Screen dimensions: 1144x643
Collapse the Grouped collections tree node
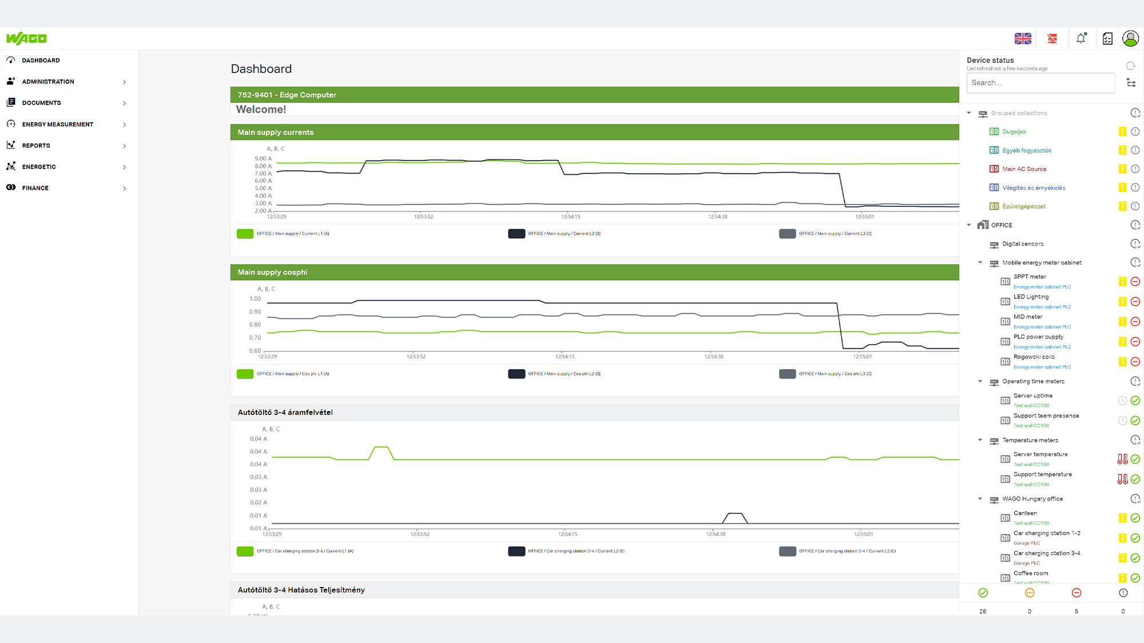[969, 113]
